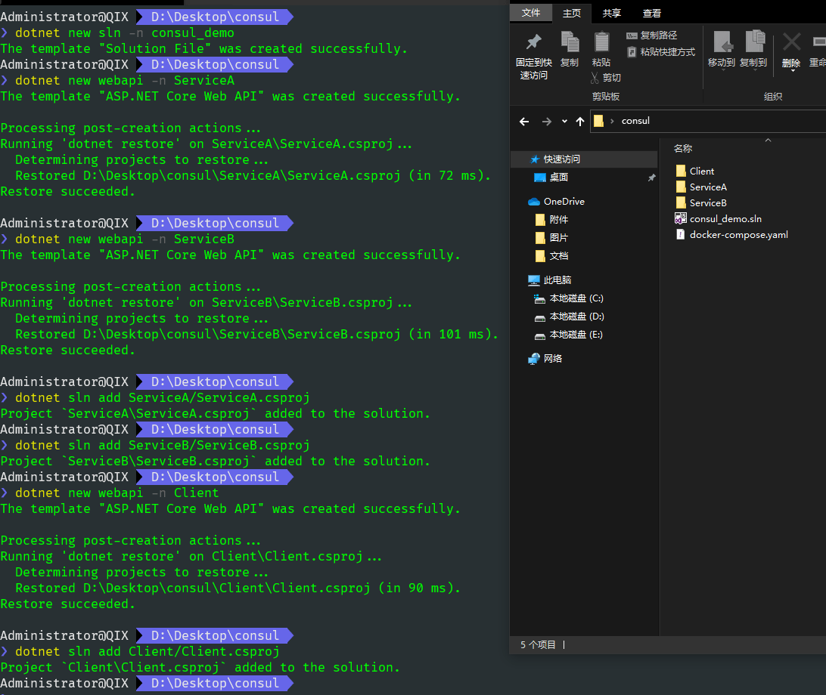Sort by the Name (名称) column header

(x=683, y=149)
